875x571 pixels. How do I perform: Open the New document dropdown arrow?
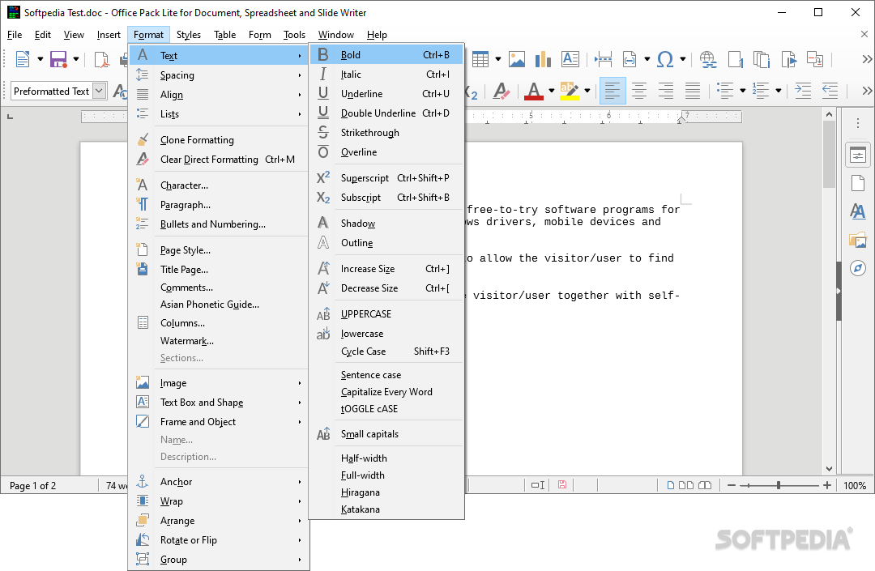[x=41, y=59]
